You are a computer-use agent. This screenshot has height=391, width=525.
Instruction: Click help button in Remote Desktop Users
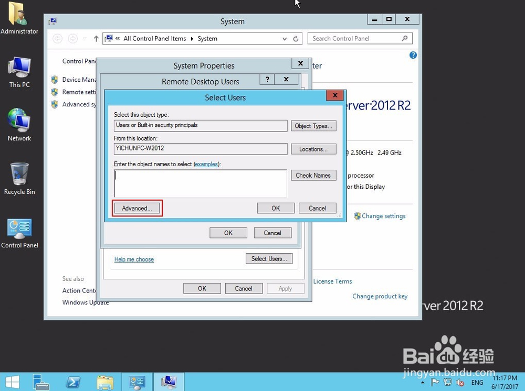click(267, 79)
